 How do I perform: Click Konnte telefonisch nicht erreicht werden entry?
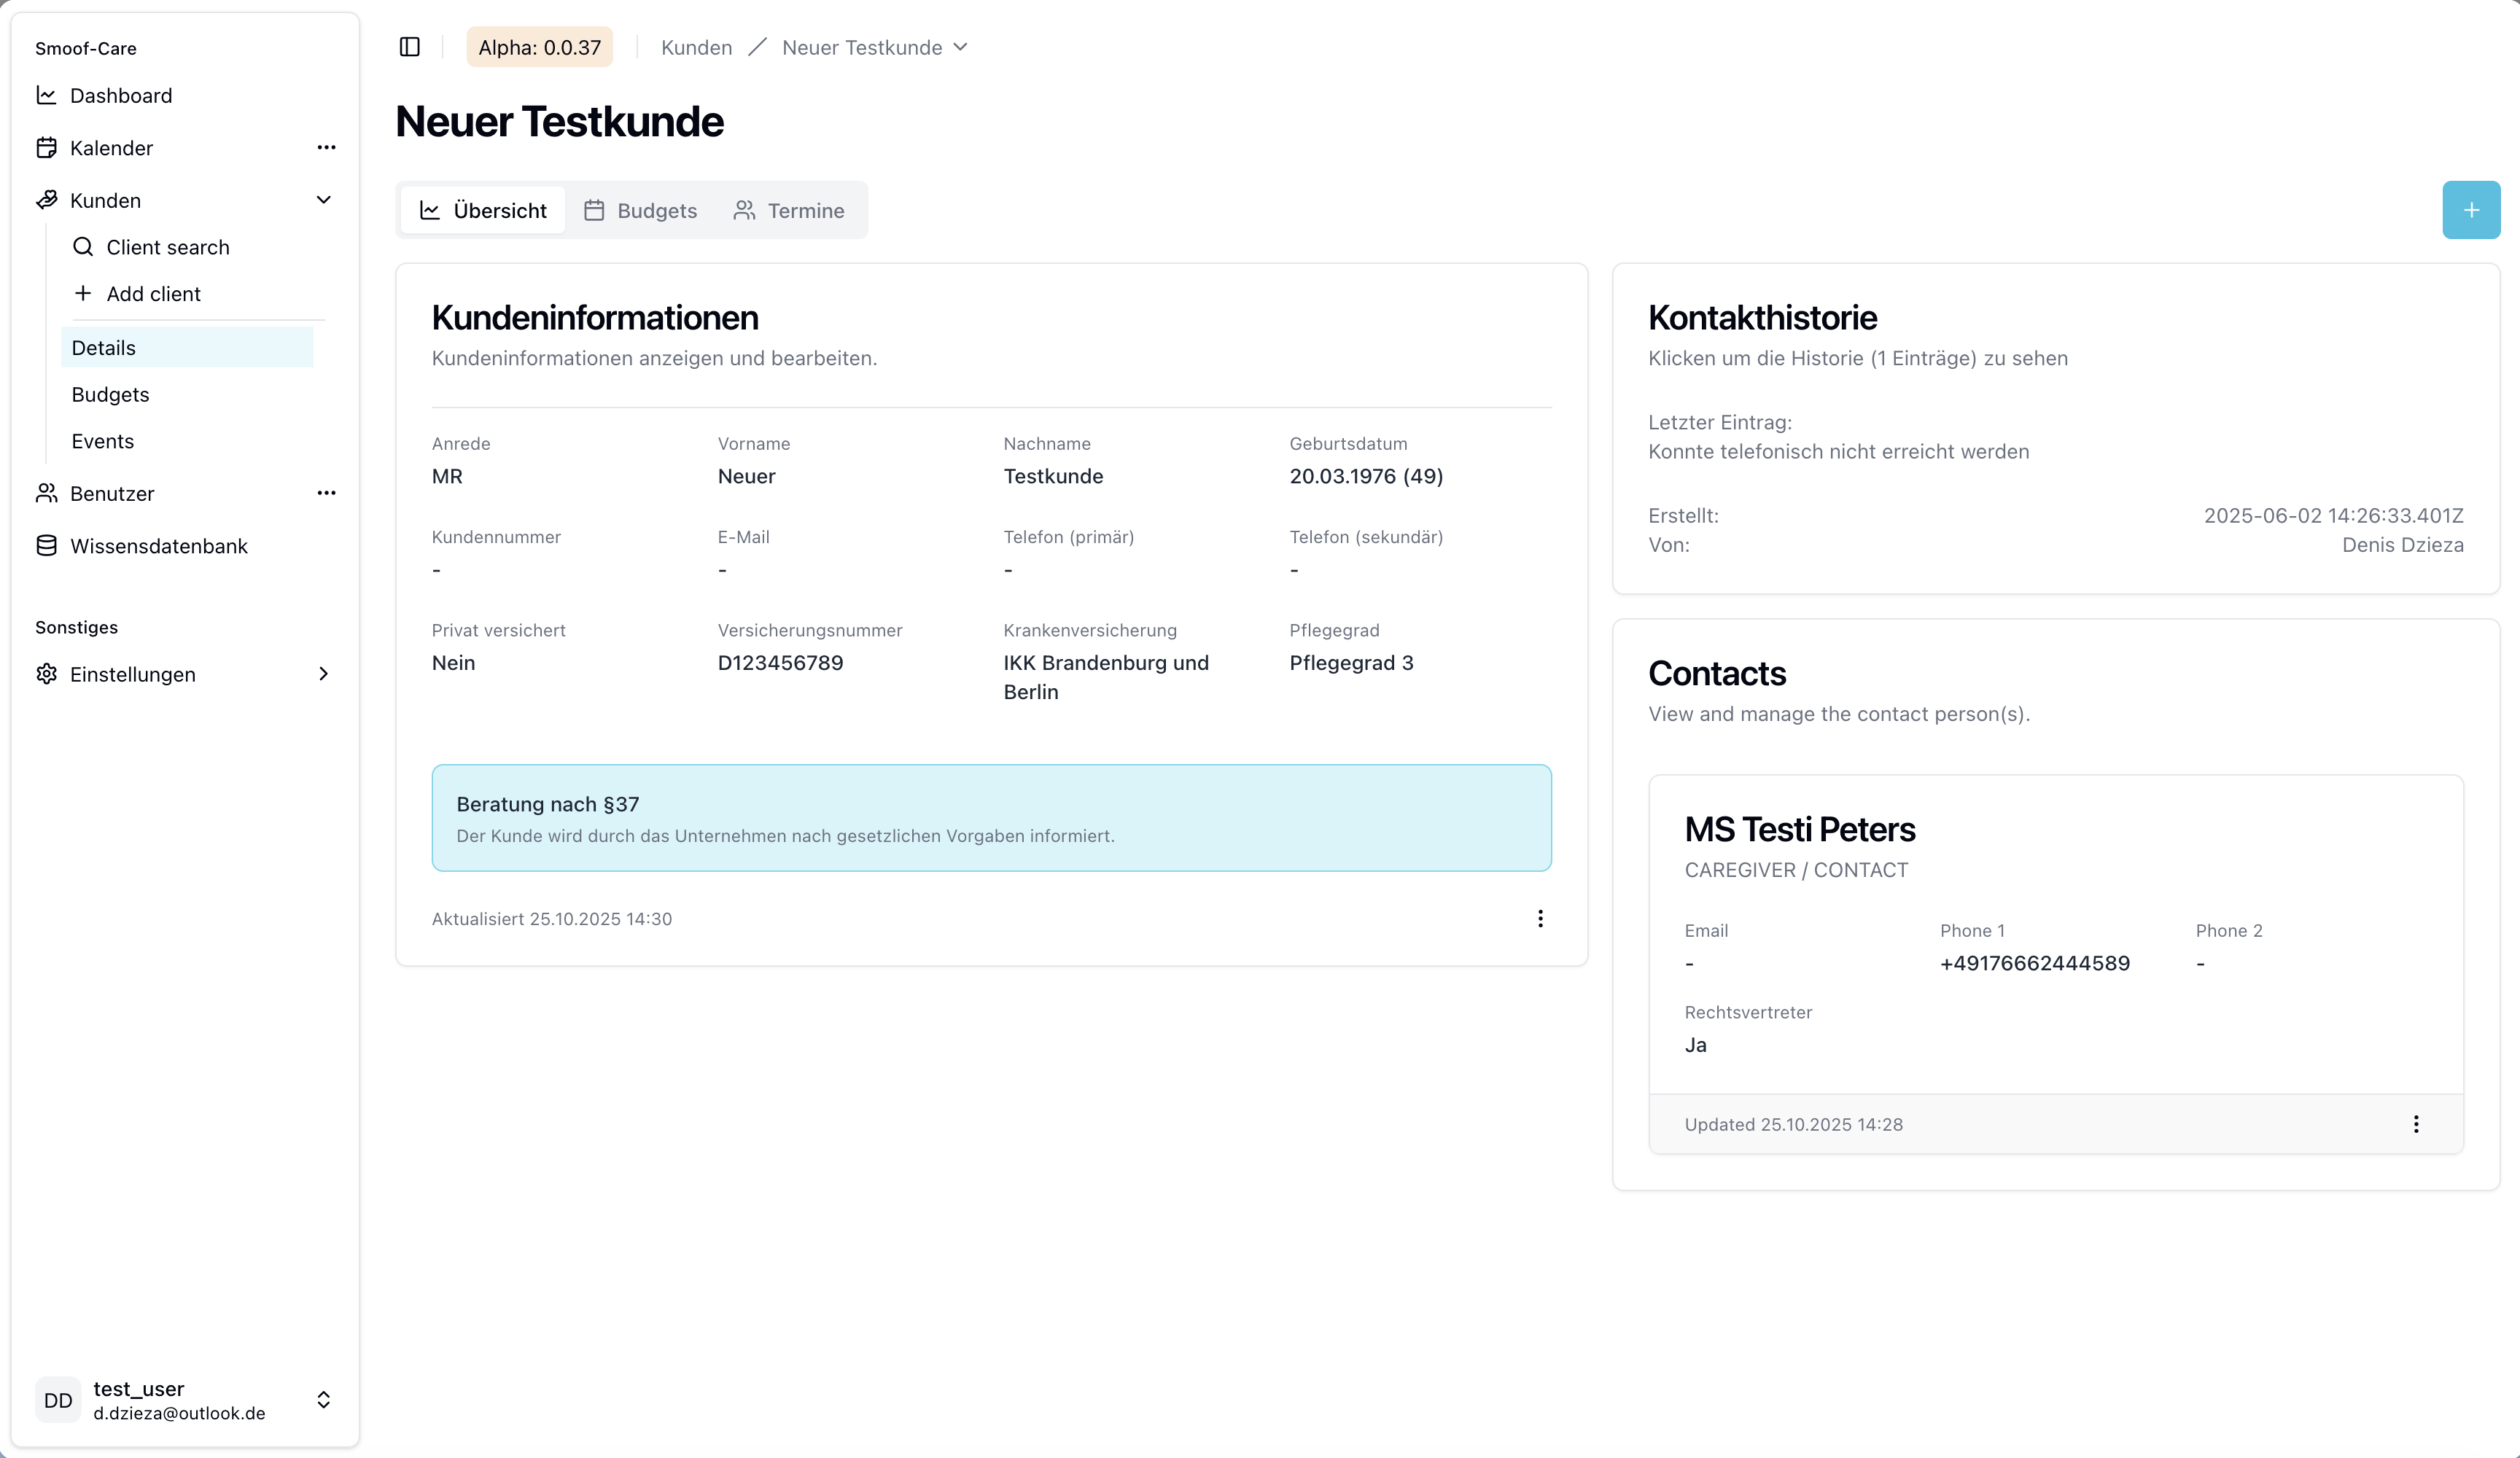tap(1838, 451)
